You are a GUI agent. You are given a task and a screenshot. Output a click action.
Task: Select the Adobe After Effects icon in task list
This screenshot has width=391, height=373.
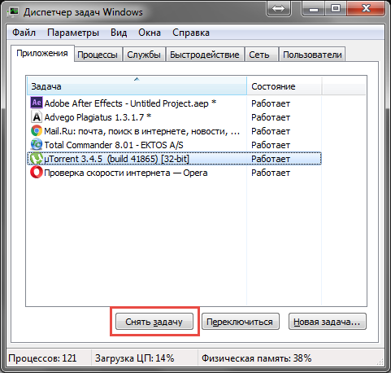pos(37,103)
